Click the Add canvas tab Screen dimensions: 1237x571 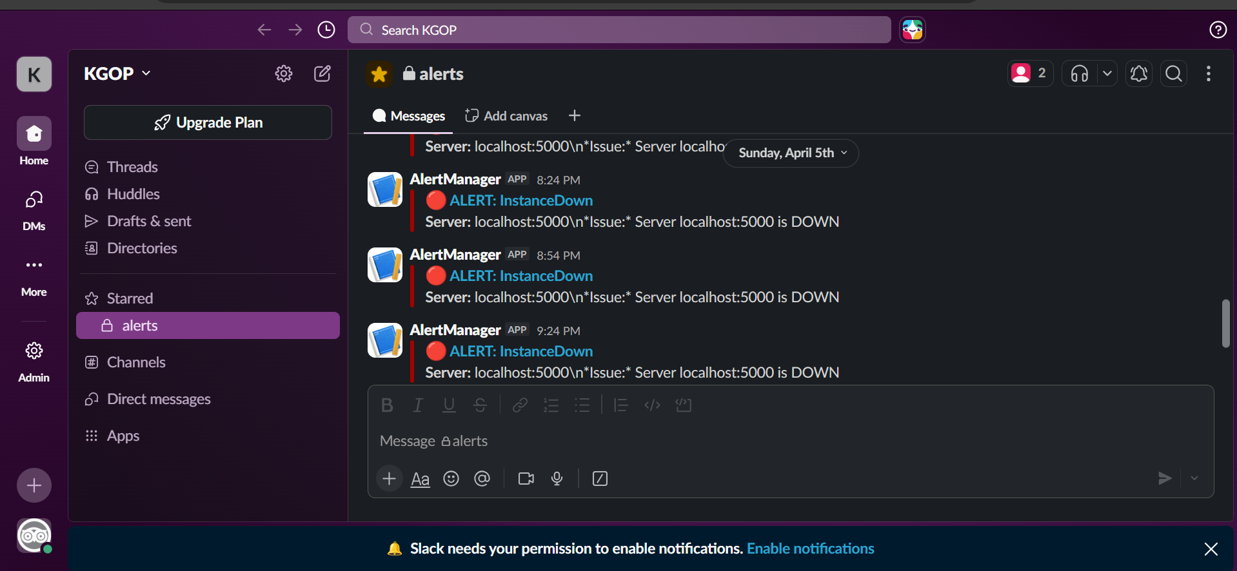pyautogui.click(x=506, y=116)
